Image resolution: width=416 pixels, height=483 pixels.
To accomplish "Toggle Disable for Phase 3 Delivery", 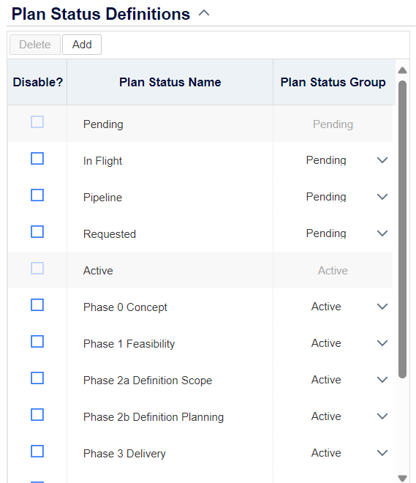I will tap(37, 452).
